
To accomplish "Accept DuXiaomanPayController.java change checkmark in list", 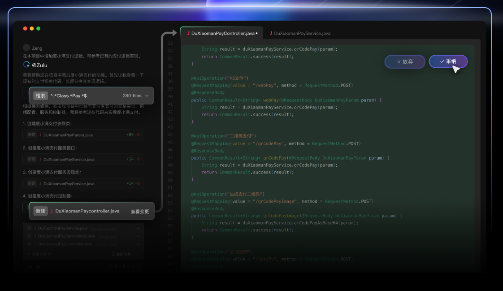I will 138,244.
